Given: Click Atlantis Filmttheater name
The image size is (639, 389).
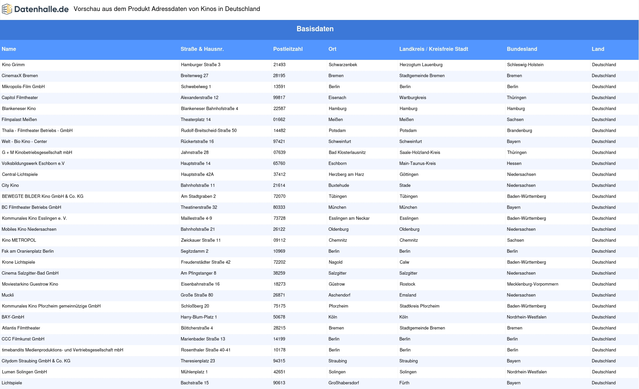Looking at the screenshot, I should 21,328.
